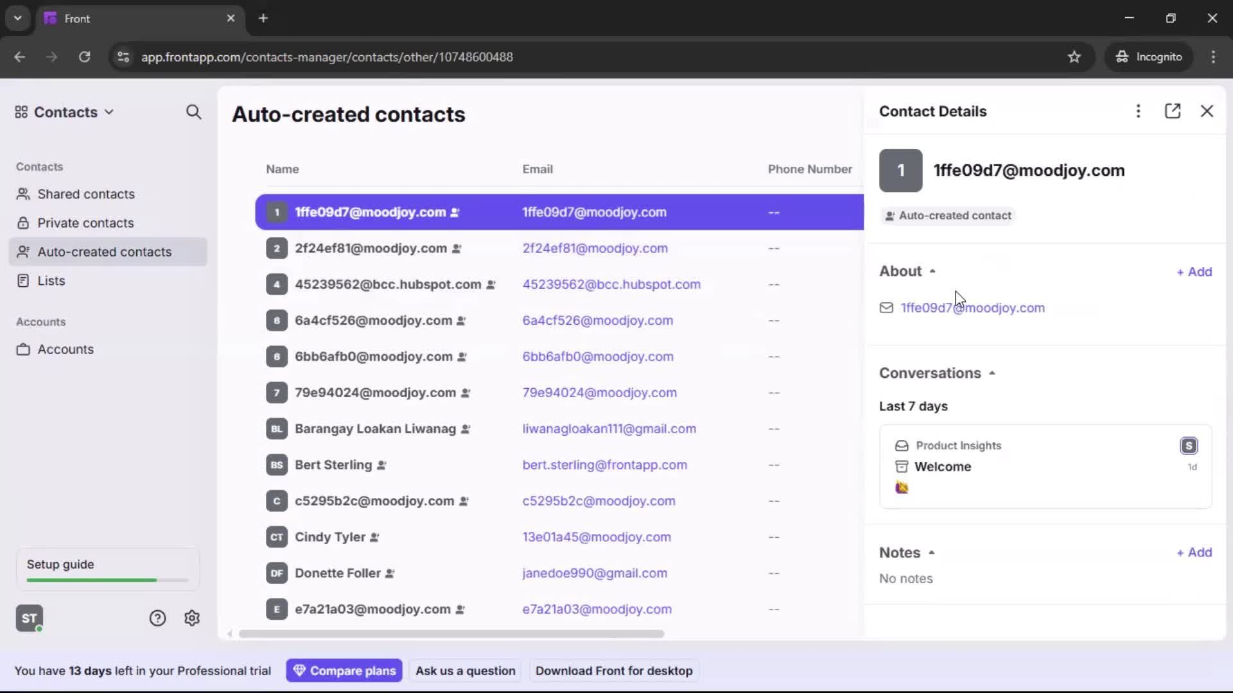The height and width of the screenshot is (693, 1233).
Task: Click the ST profile avatar
Action: pyautogui.click(x=29, y=618)
